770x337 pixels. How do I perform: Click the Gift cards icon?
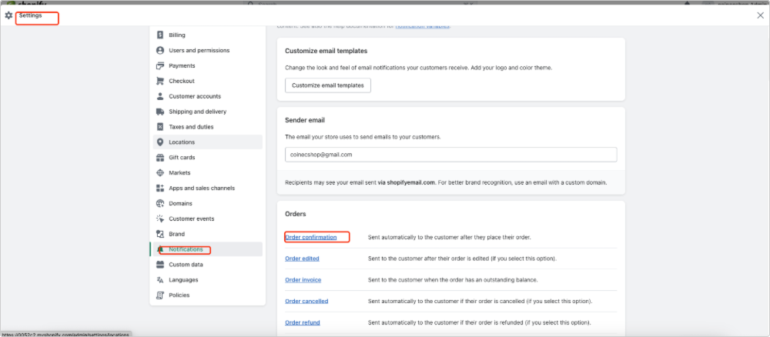point(160,158)
